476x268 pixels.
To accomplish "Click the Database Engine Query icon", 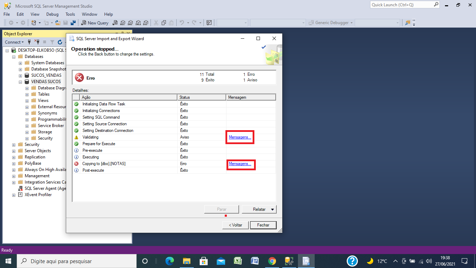I will pos(115,23).
